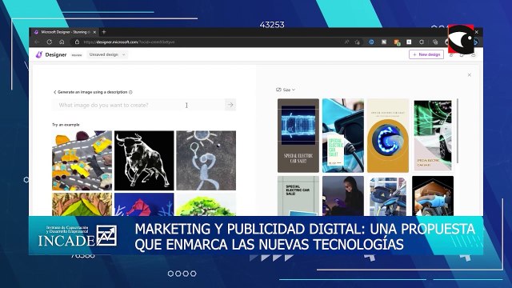The height and width of the screenshot is (288, 512).
Task: Select the teal EV charger design
Action: (x=343, y=135)
